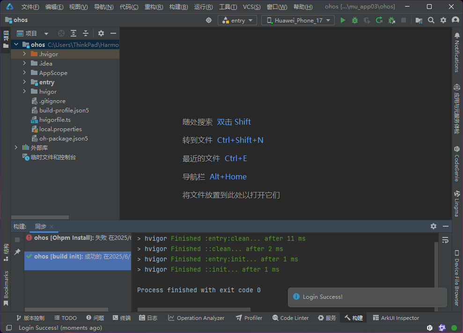The image size is (463, 333).
Task: Select opened file crosshair in project panel
Action: pos(61,33)
